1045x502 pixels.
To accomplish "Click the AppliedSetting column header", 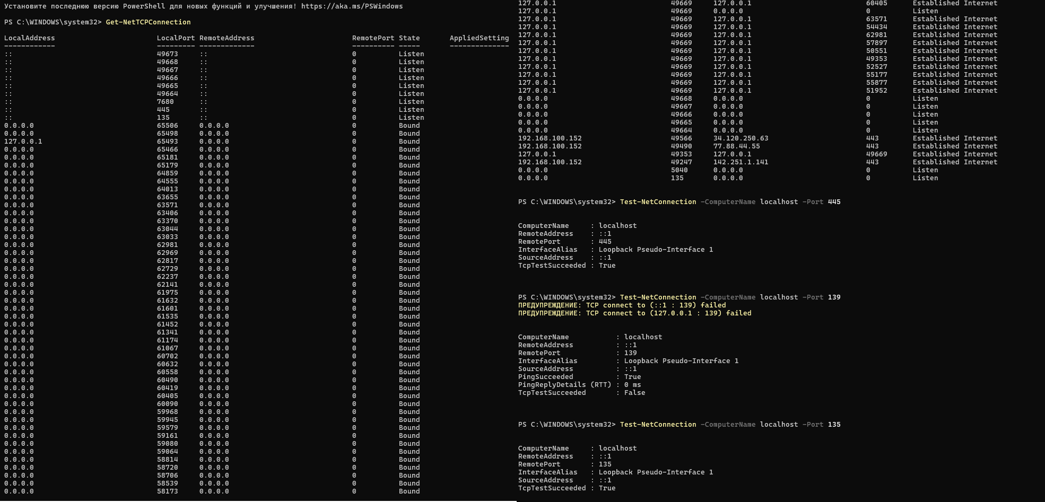I will (x=480, y=38).
